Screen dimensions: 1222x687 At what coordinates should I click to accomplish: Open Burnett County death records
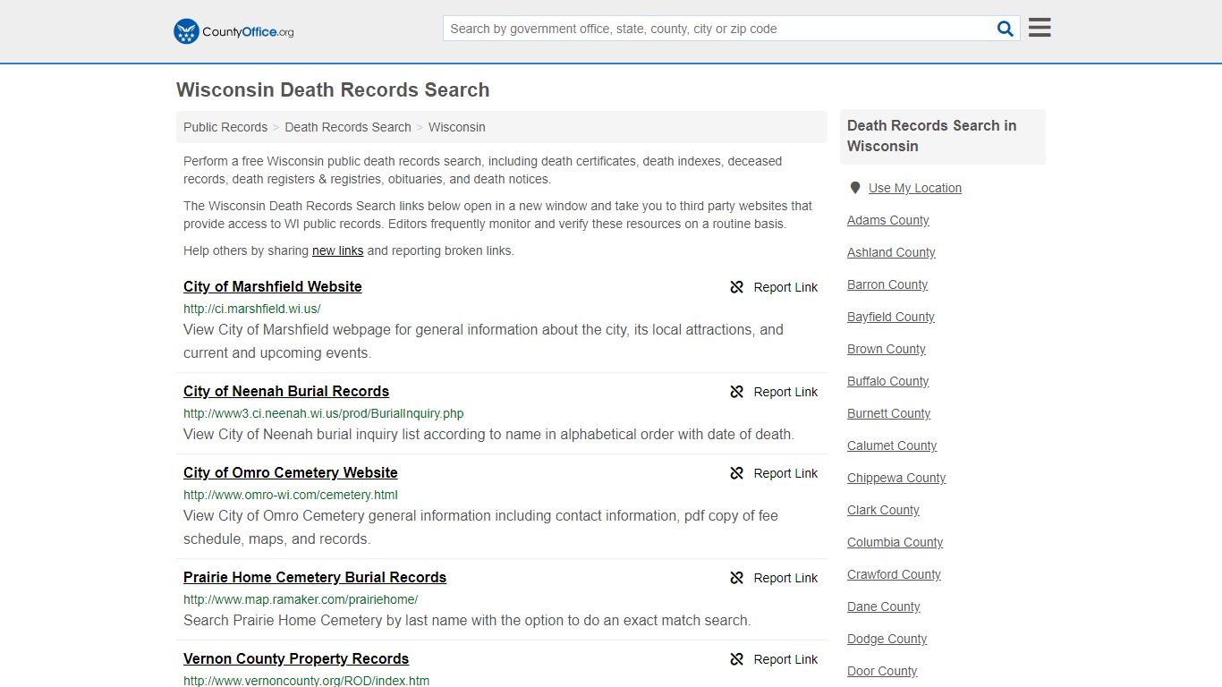point(889,413)
